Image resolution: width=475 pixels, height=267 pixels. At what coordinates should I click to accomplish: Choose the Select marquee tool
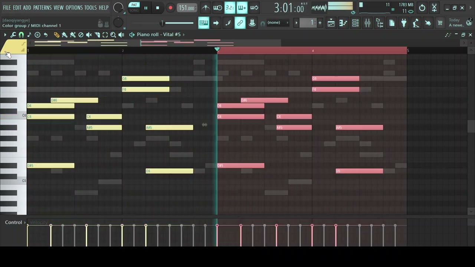(105, 34)
